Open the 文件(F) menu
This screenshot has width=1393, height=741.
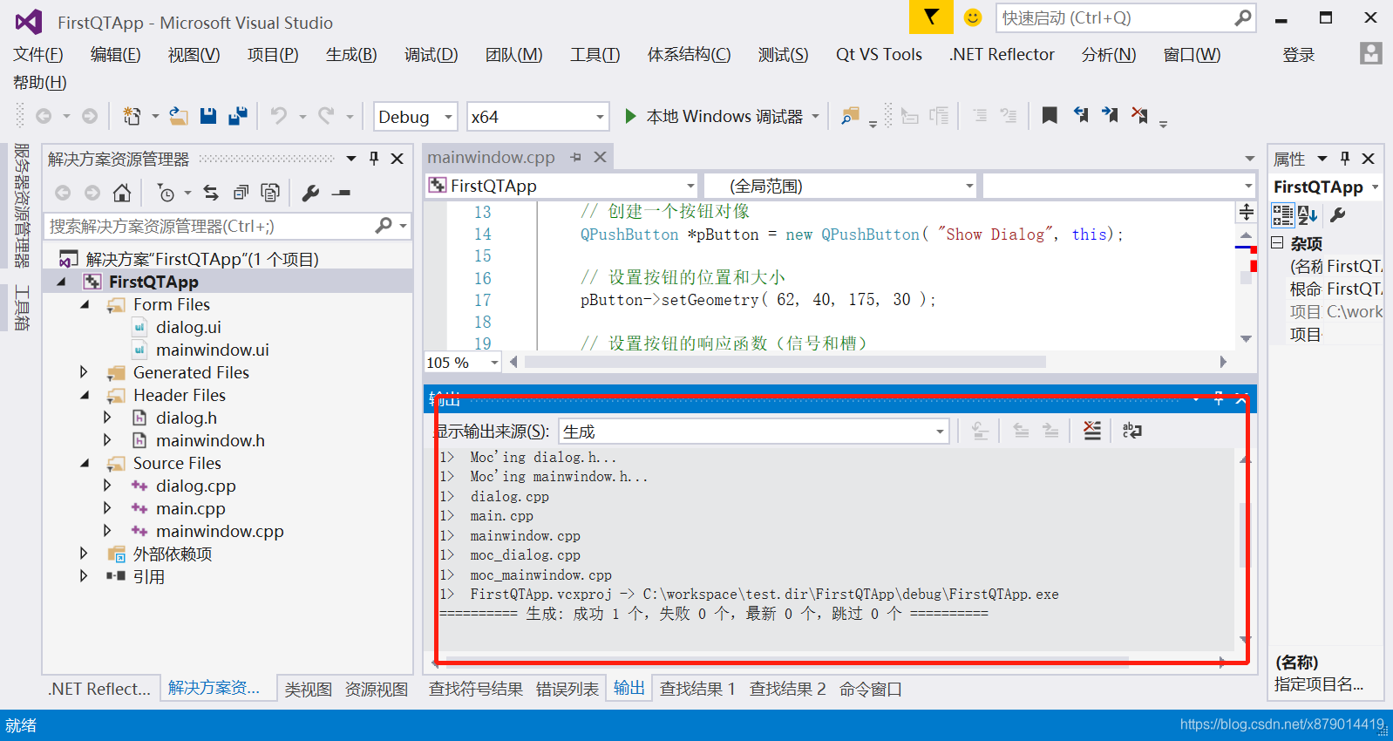click(38, 54)
